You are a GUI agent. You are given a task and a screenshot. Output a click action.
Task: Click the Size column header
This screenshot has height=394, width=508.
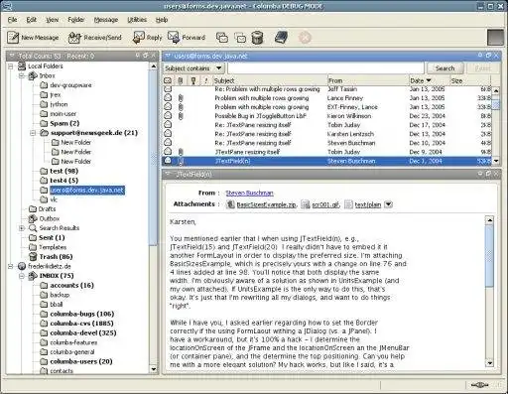(x=470, y=80)
